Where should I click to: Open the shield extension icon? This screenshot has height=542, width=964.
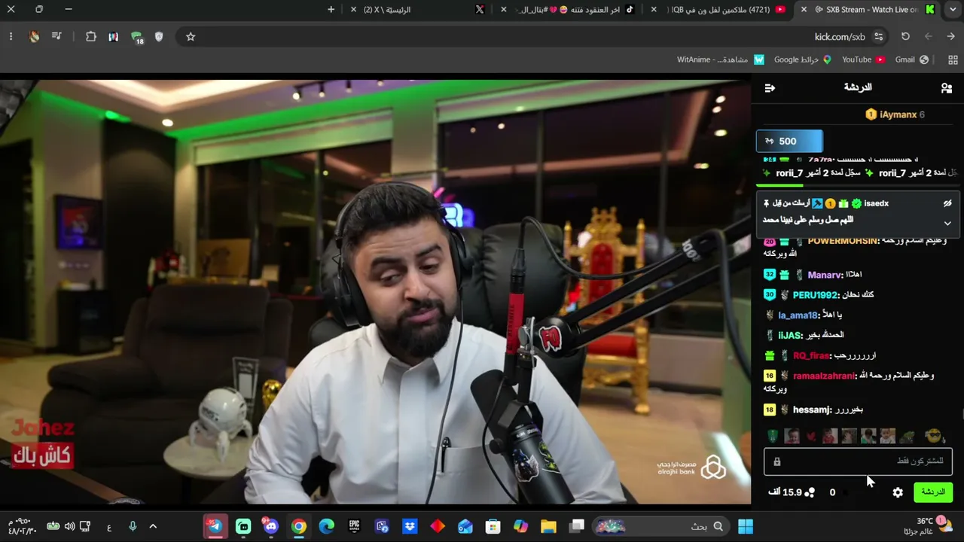159,37
